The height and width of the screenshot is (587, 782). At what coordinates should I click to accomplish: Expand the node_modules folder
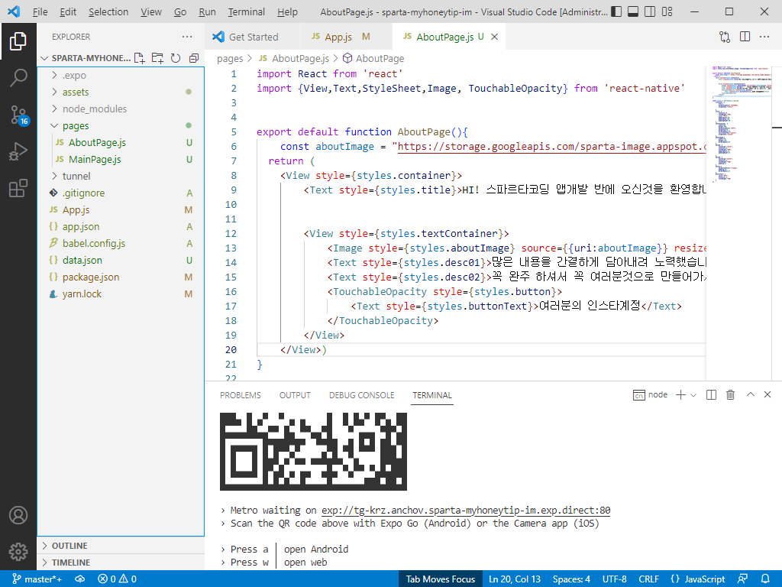(x=121, y=109)
